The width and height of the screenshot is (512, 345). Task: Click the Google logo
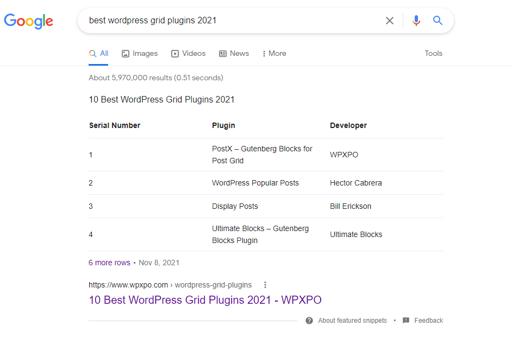[x=28, y=21]
